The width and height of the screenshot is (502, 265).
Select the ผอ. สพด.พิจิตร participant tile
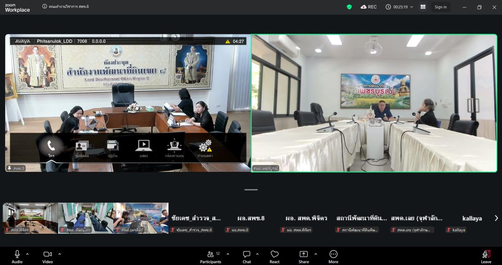(x=307, y=218)
